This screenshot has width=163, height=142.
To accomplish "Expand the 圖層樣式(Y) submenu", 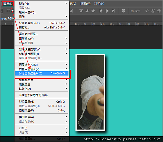I will (42, 38).
